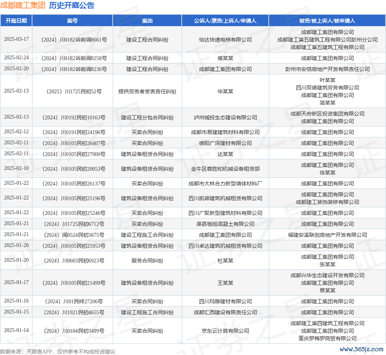The height and width of the screenshot is (355, 386).
Task: Click the date 2025-01-17
Action: (x=16, y=282)
